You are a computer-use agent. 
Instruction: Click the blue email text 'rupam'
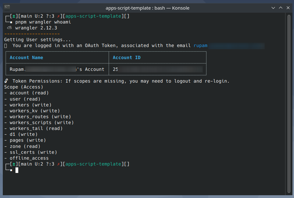tap(201, 45)
